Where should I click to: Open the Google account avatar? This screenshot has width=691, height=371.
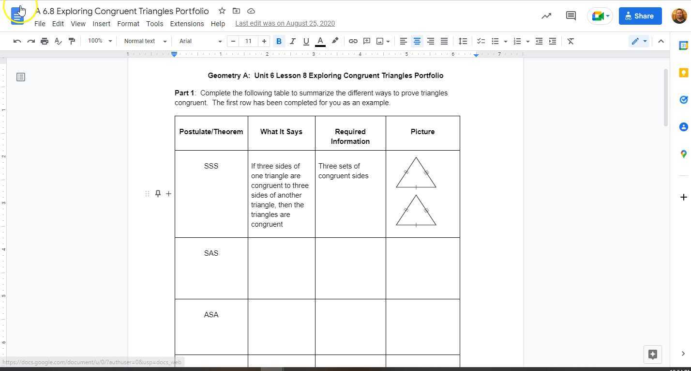coord(679,16)
